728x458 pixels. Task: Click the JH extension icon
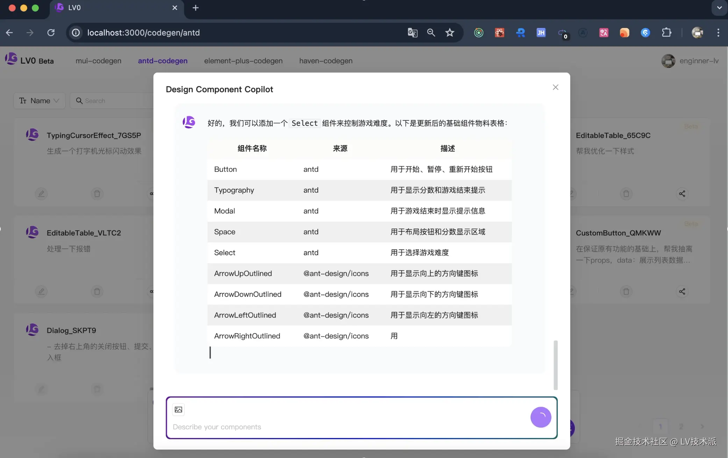pyautogui.click(x=541, y=33)
